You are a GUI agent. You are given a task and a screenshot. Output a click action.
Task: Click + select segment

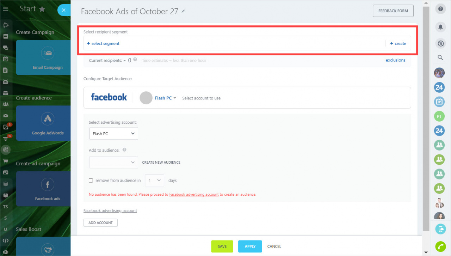click(103, 44)
